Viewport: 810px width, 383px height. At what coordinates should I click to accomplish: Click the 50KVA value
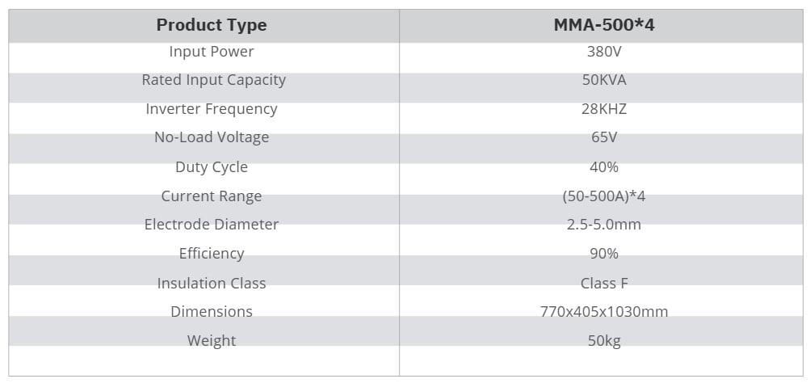(603, 80)
